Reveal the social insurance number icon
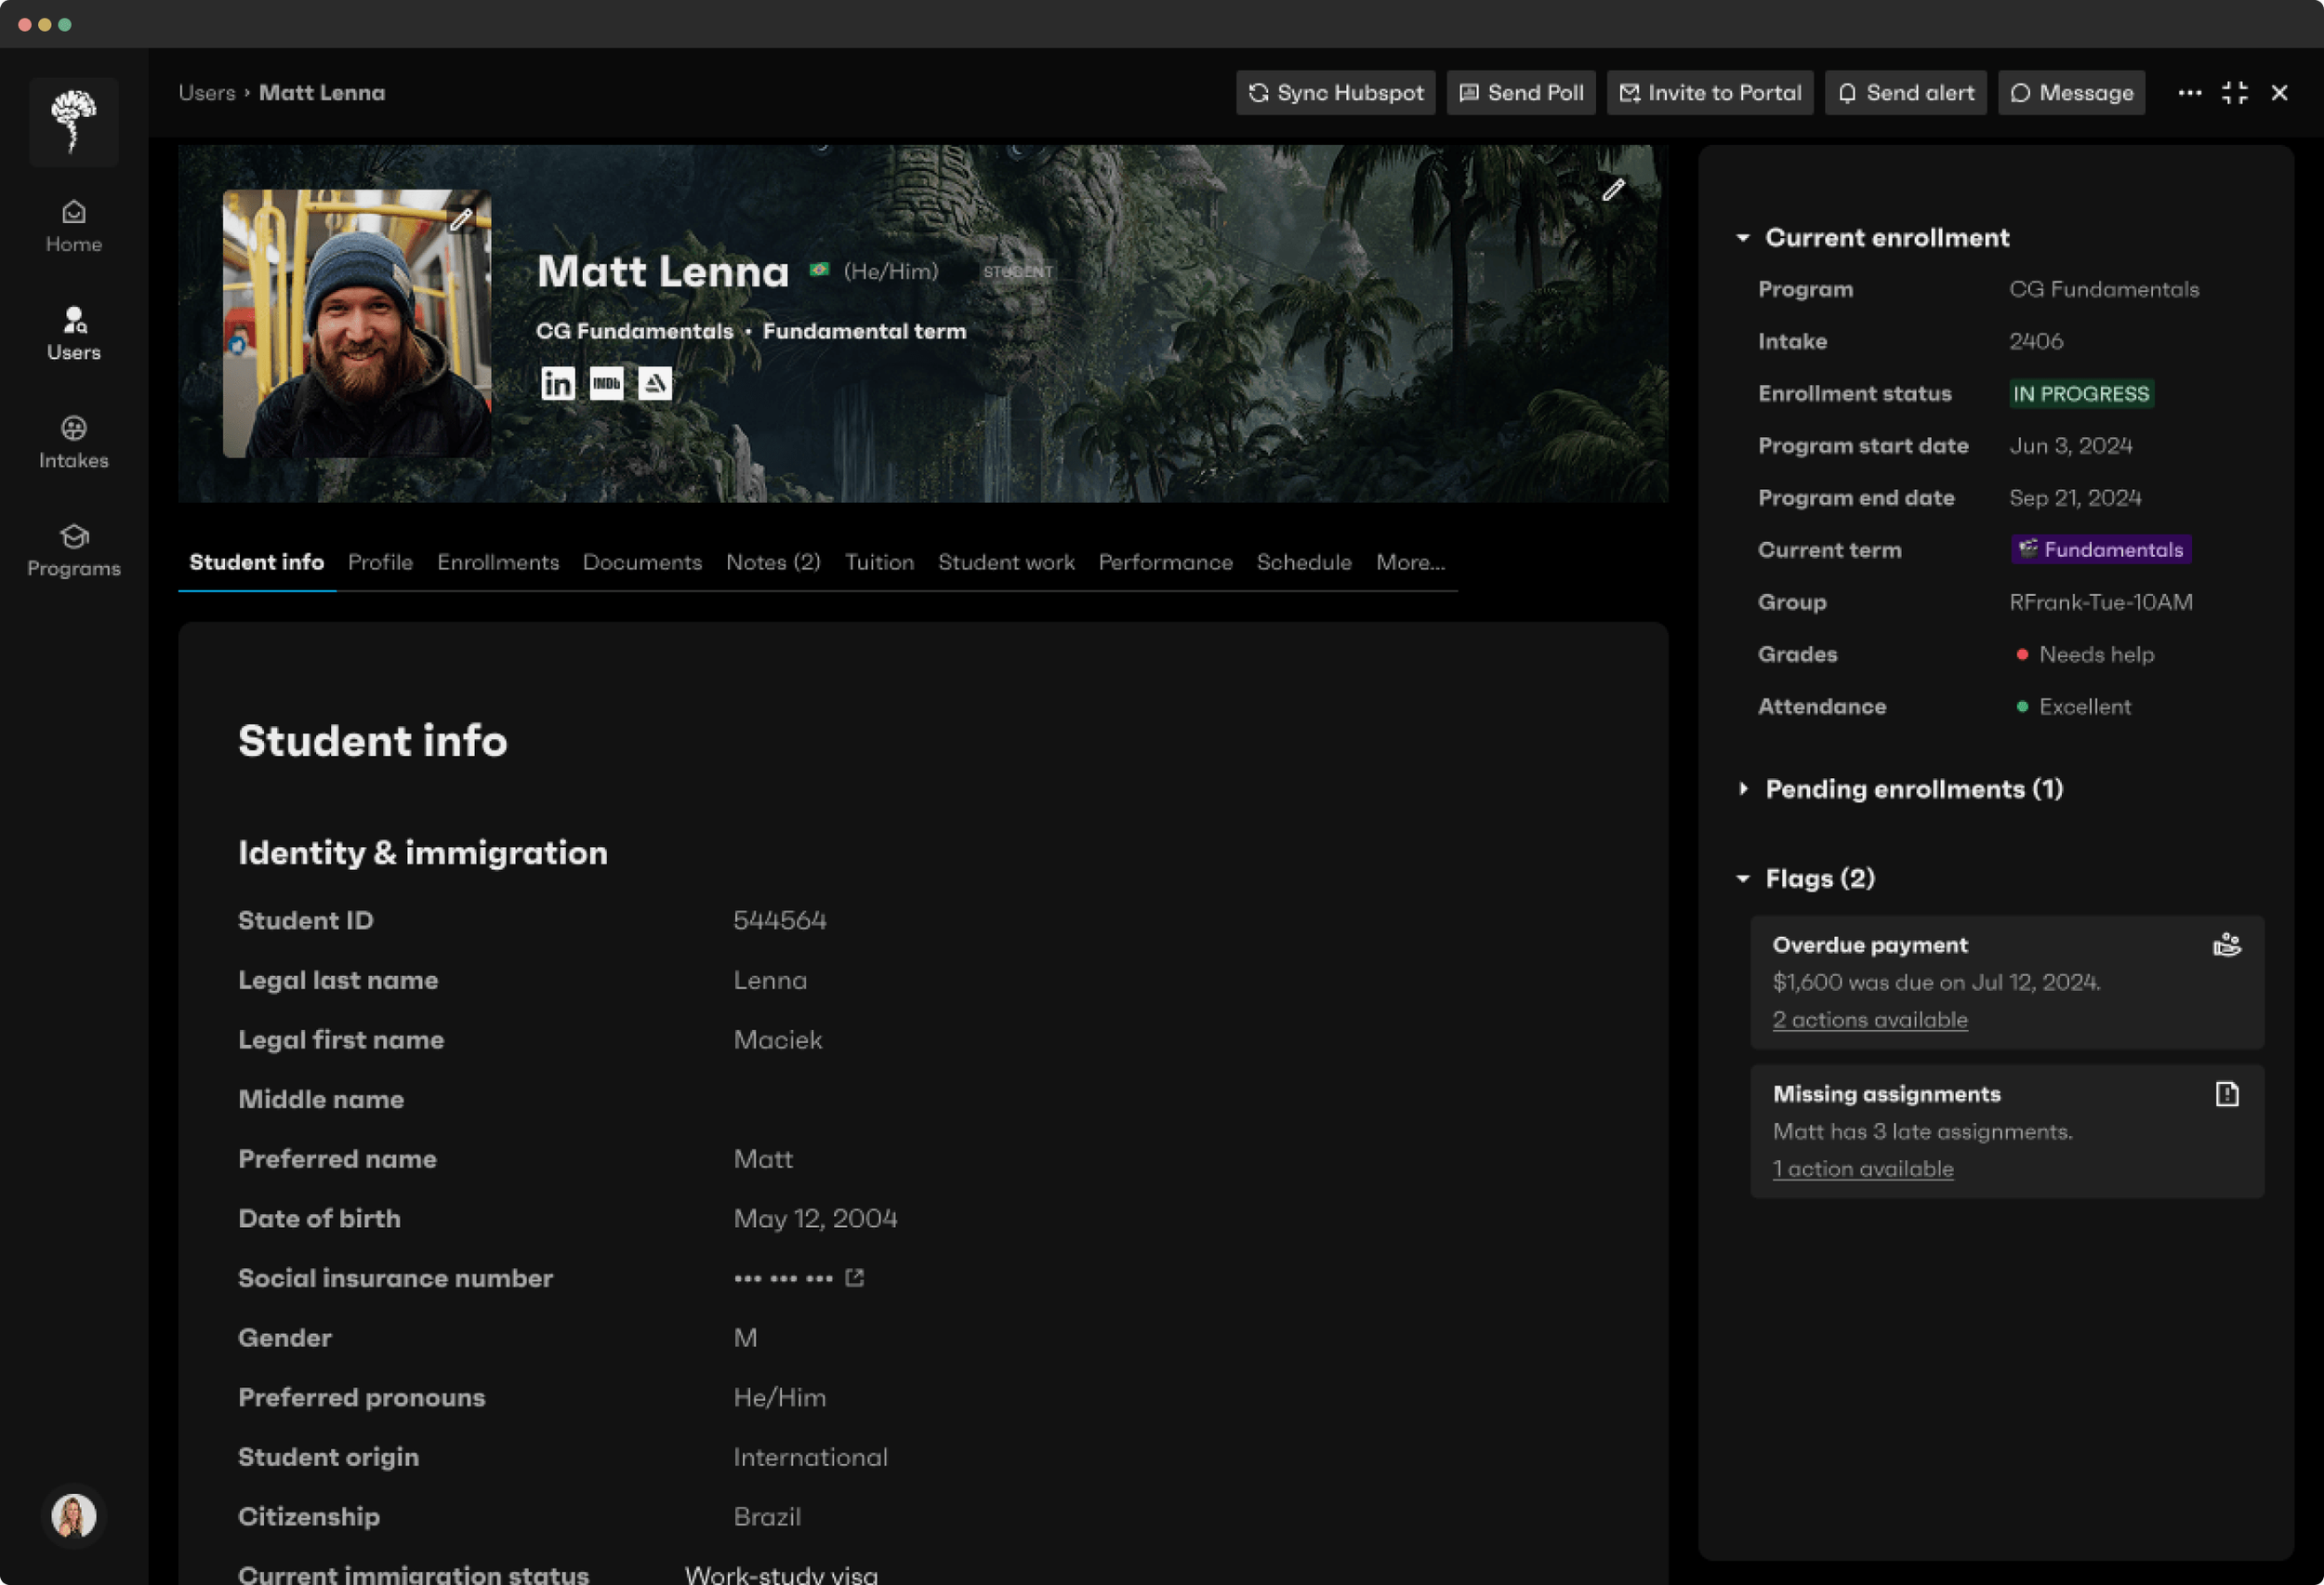Screen dimensions: 2324x1585 pyautogui.click(x=854, y=1278)
